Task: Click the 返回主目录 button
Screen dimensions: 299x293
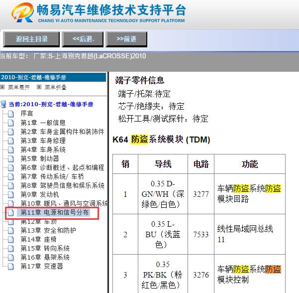Action: click(31, 39)
